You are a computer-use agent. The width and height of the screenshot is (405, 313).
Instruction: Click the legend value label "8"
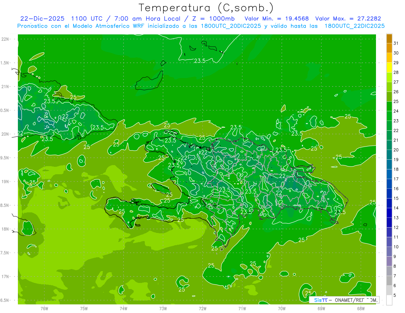[x=396, y=266]
